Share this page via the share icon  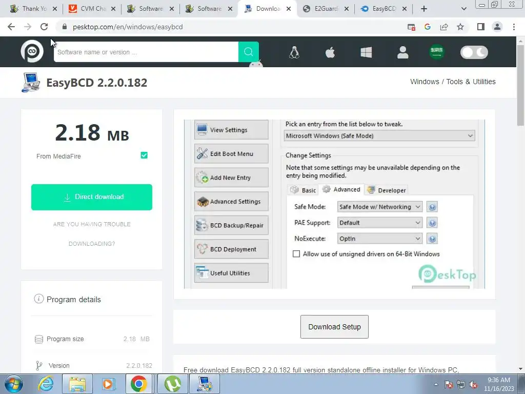click(x=444, y=27)
